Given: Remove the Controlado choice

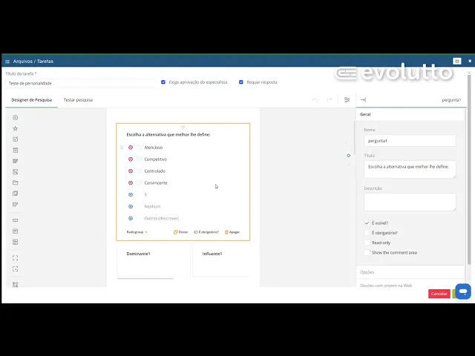Looking at the screenshot, I should [x=131, y=171].
